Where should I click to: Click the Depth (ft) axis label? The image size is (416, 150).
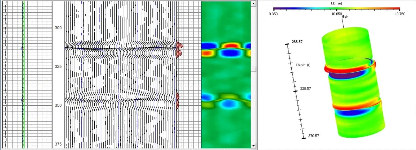(x=303, y=65)
